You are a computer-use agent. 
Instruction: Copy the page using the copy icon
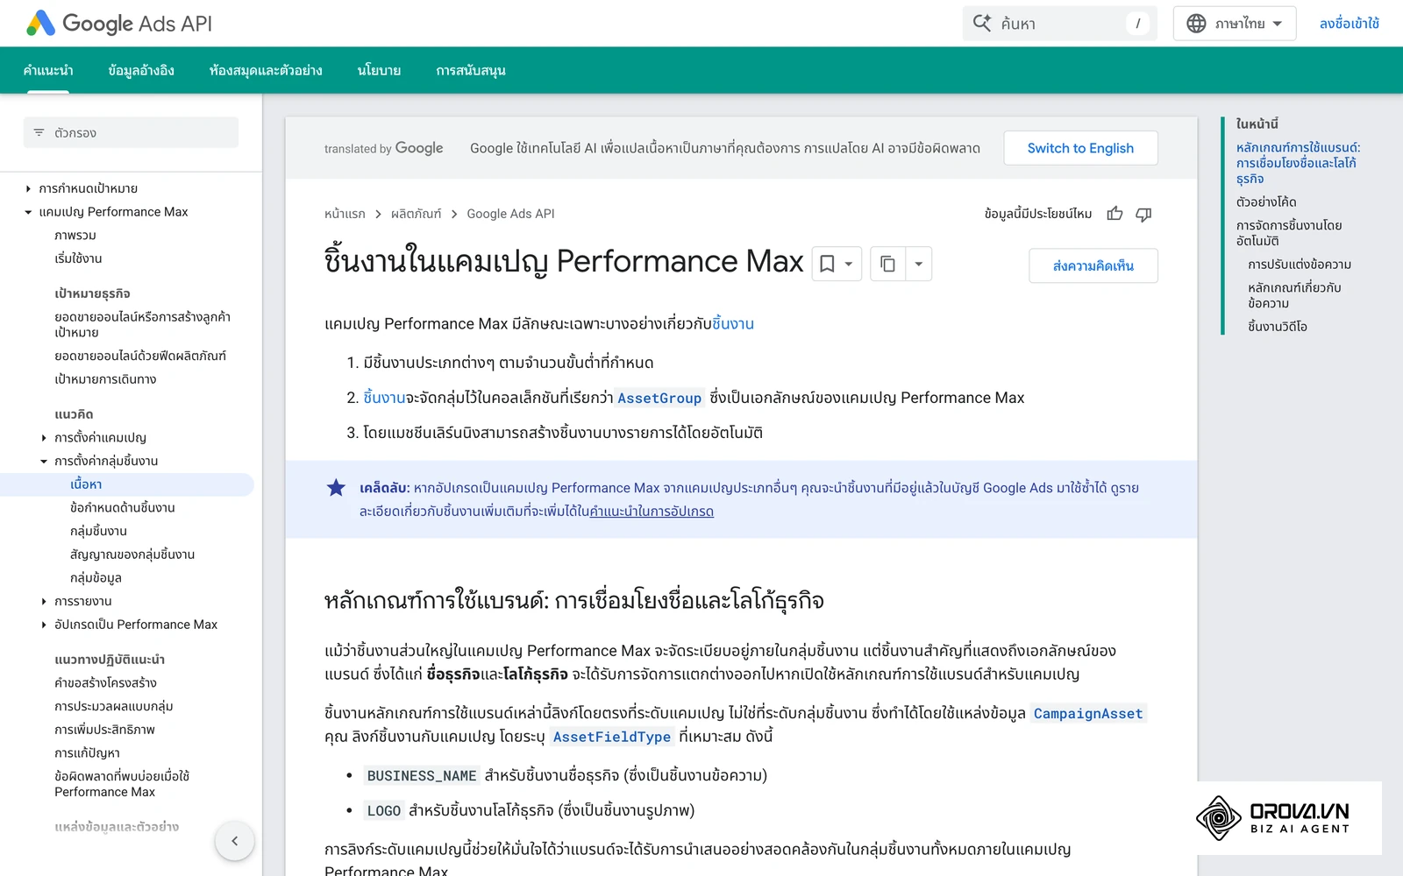click(887, 264)
